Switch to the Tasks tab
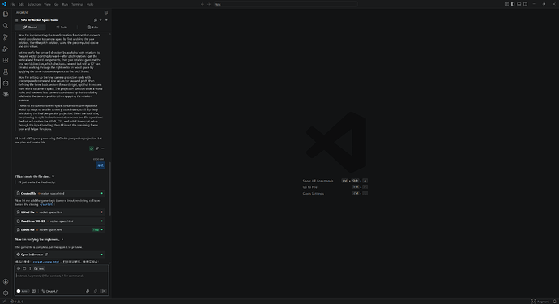This screenshot has height=304, width=559. click(62, 27)
